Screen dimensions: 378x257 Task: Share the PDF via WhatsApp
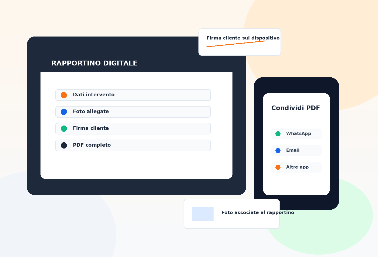pos(296,134)
